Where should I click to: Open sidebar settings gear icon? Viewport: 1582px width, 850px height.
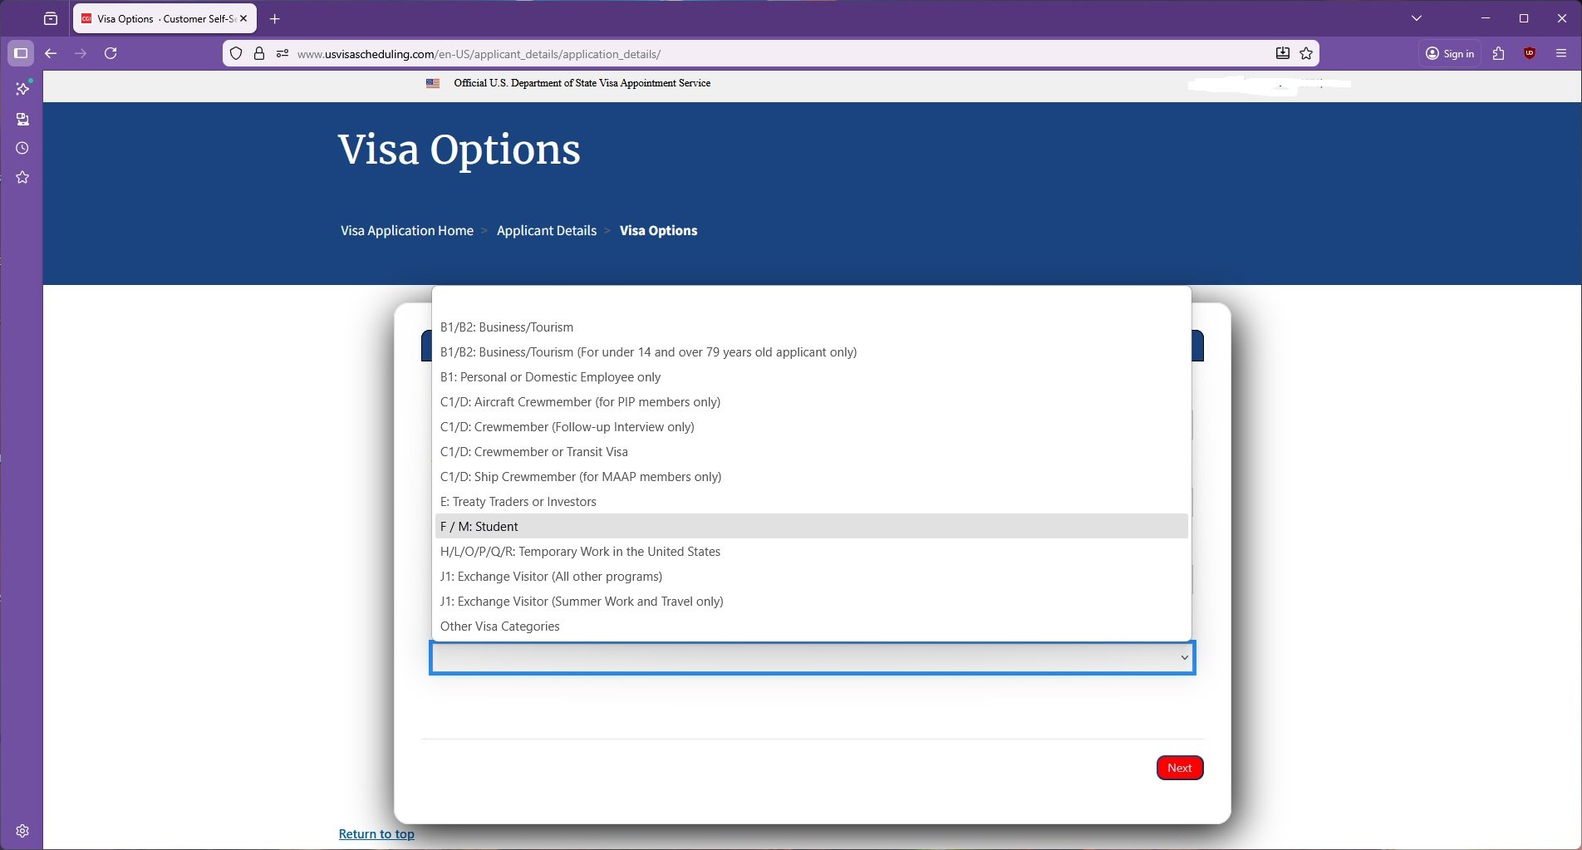tap(22, 831)
